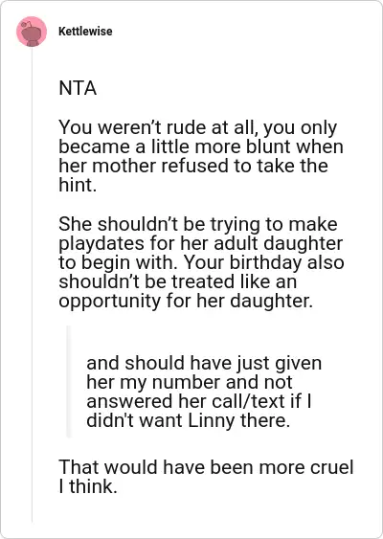Click the line "playdates for her adult daughter"
Viewport: 383px width, 539px height.
pos(201,243)
